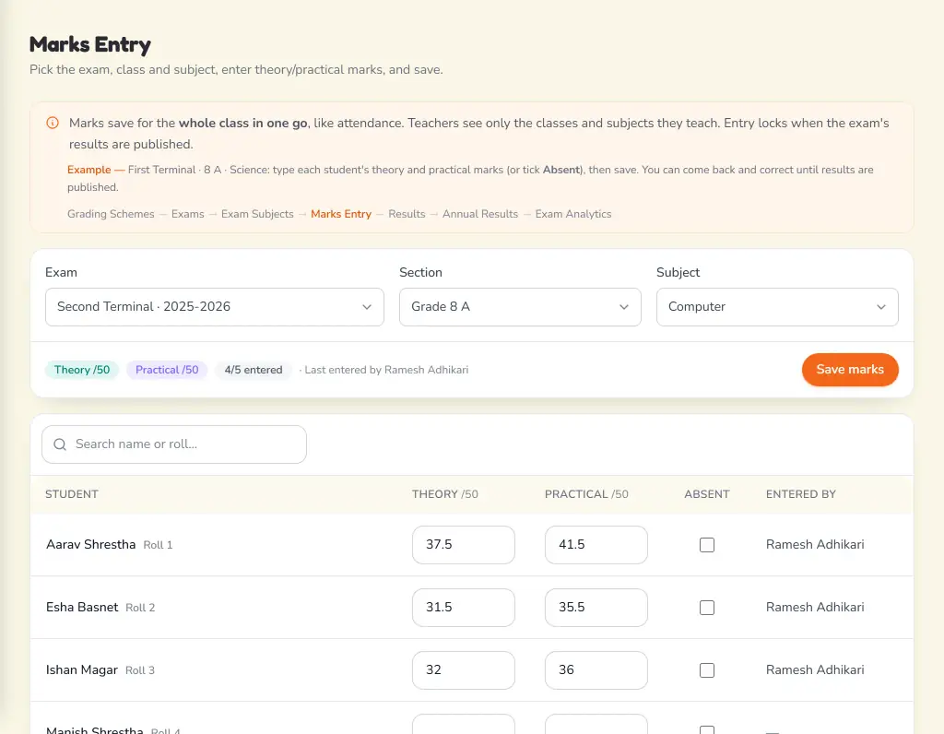Click the student name Aarav Shrestha
This screenshot has height=734, width=944.
[x=91, y=545]
